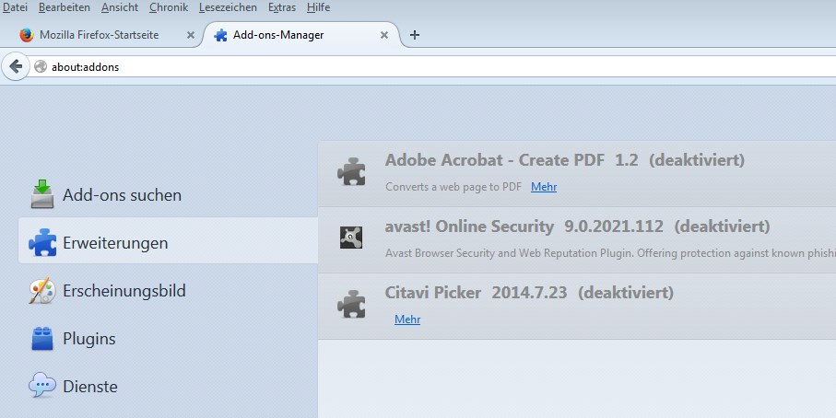Click the Citavi Picker puzzle piece icon
Image resolution: width=836 pixels, height=418 pixels.
click(350, 304)
